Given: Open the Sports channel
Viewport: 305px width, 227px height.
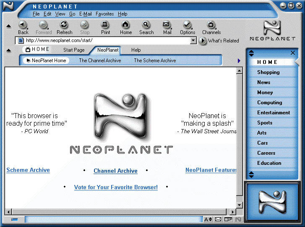Looking at the screenshot, I should point(265,123).
